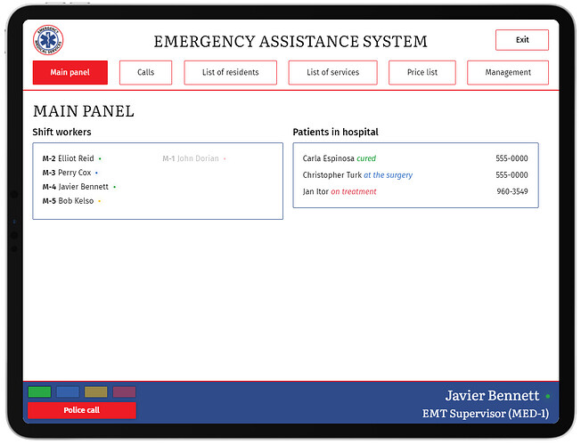Set status with the green swatch
Screen dimensions: 581x444
click(x=39, y=392)
